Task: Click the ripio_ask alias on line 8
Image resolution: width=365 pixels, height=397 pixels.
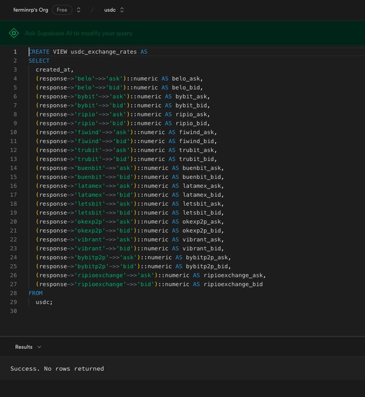Action: tap(191, 115)
